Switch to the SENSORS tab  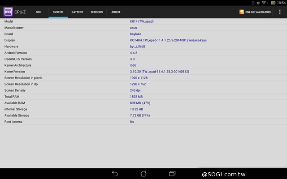pyautogui.click(x=97, y=12)
